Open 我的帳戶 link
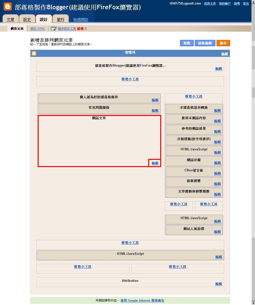 225,3
